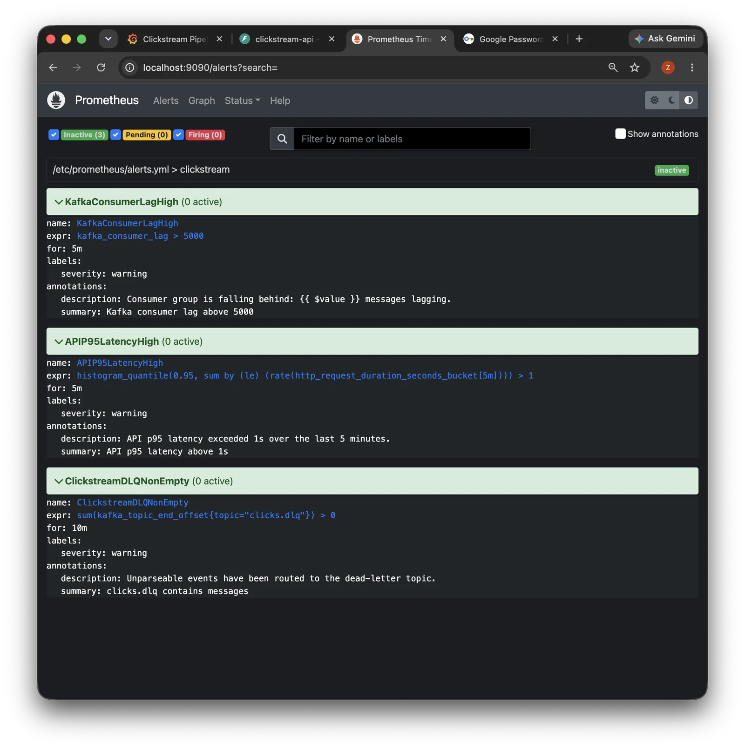Toggle the Firing (0) checkbox
Image resolution: width=745 pixels, height=749 pixels.
point(178,135)
